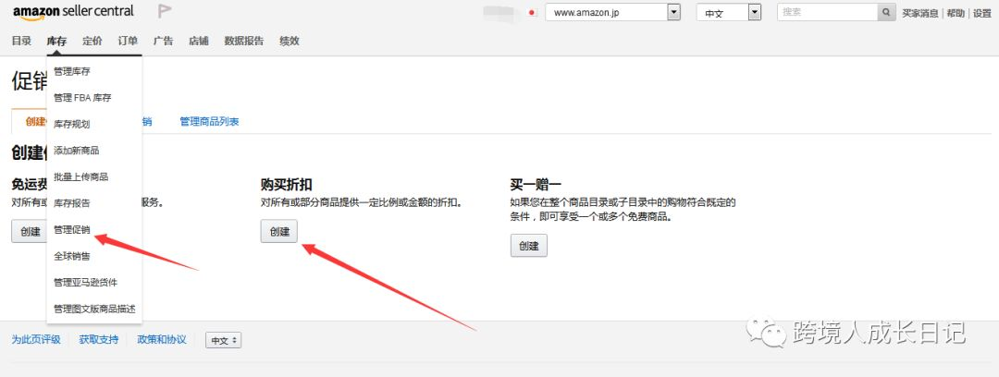Click 创建 button under 免运费
This screenshot has height=377, width=999.
pos(30,231)
